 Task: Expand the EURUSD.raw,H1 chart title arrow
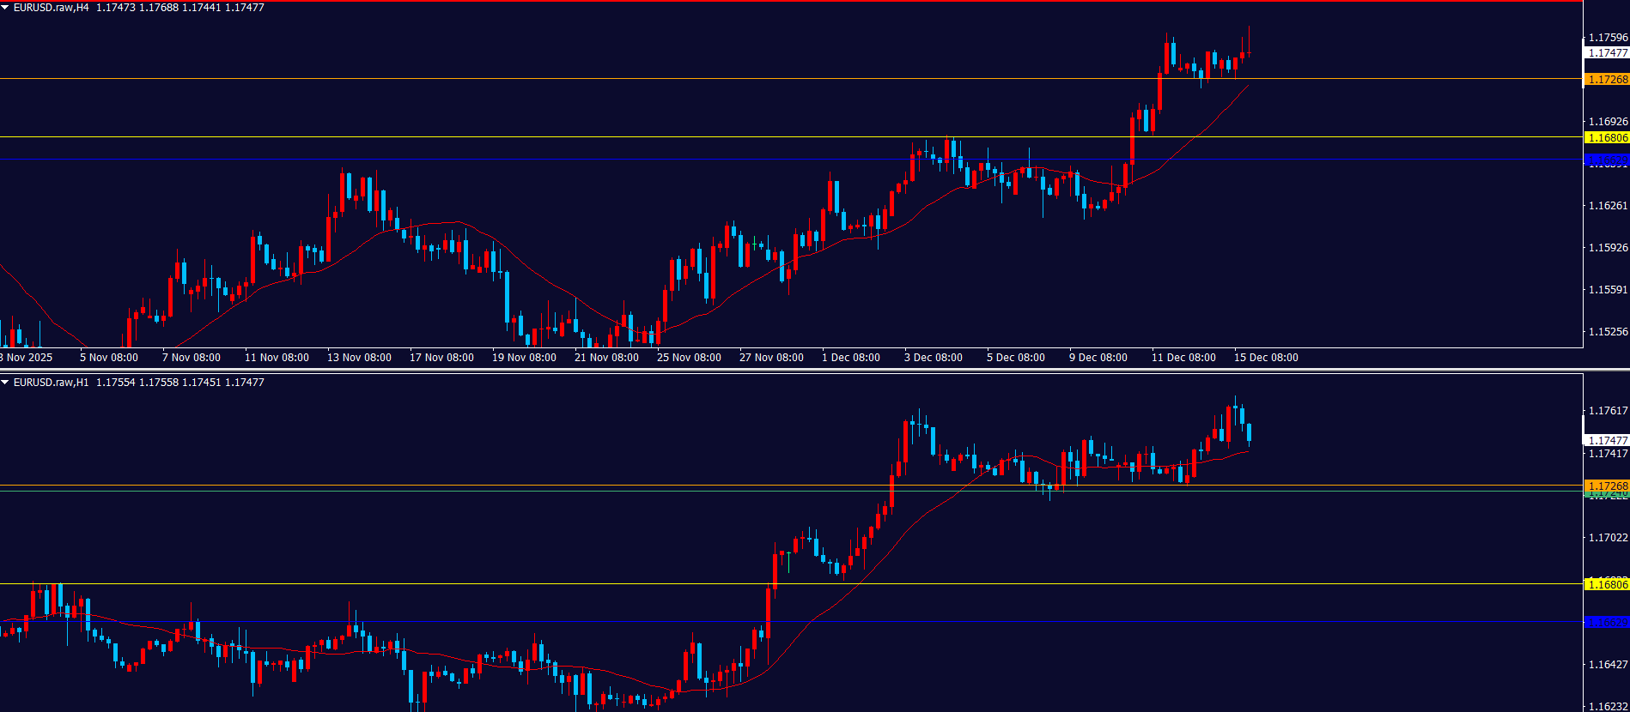point(5,383)
